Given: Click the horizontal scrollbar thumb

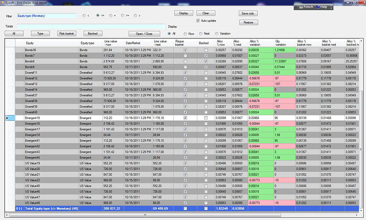Looking at the screenshot, I should [x=145, y=215].
